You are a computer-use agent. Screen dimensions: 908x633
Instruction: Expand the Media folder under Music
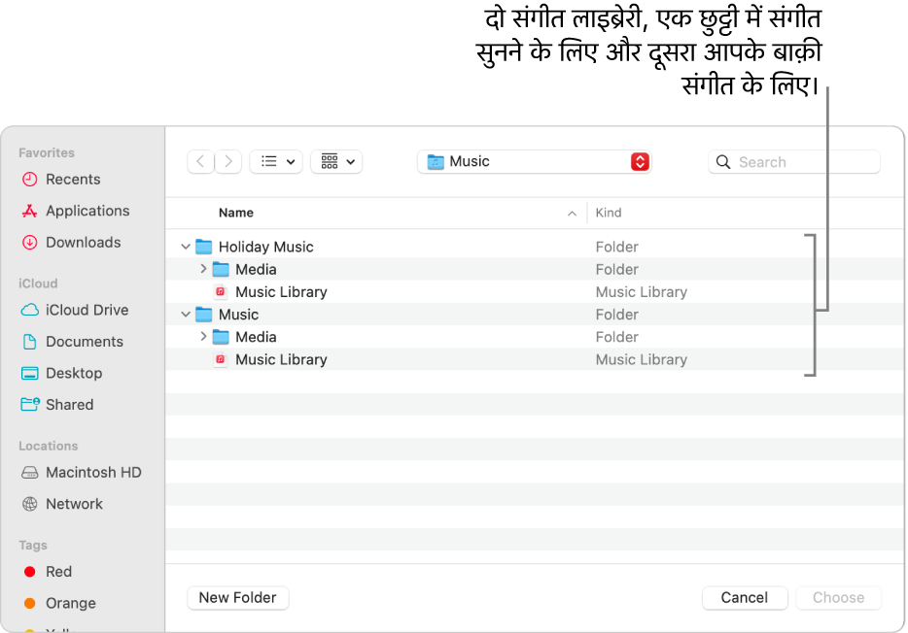pyautogui.click(x=203, y=337)
